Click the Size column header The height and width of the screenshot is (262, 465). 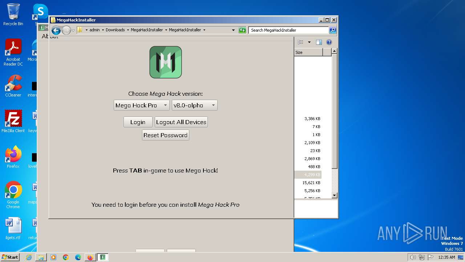pos(308,52)
